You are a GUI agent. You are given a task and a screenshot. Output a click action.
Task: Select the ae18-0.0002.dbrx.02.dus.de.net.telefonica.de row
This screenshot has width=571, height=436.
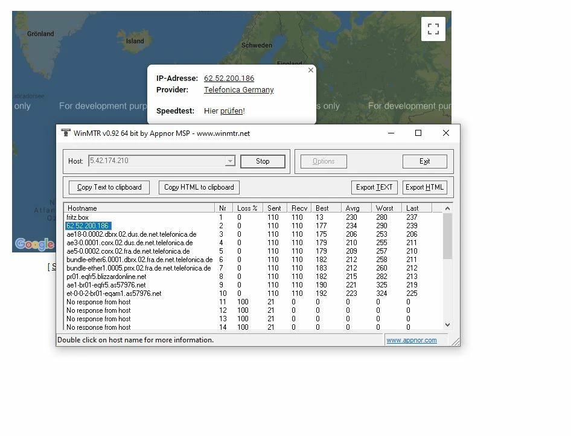coord(253,234)
